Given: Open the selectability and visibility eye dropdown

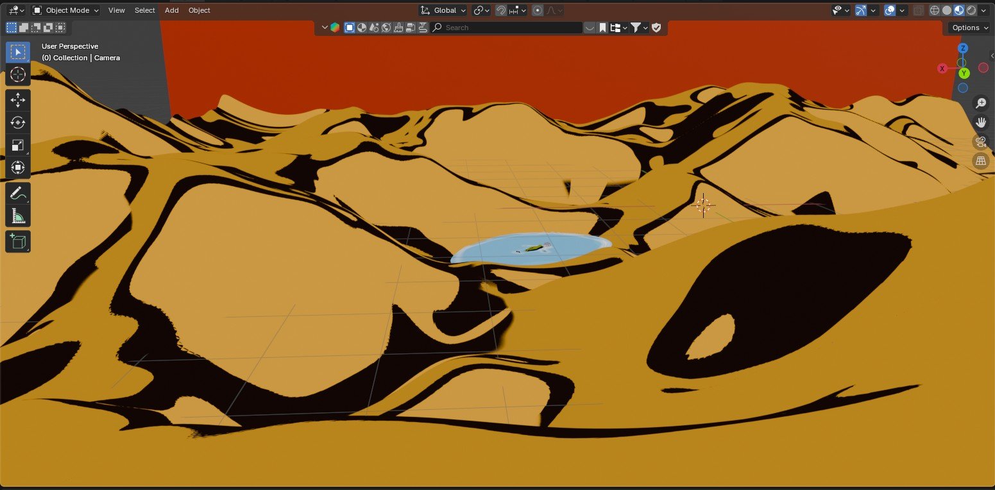Looking at the screenshot, I should (x=841, y=10).
